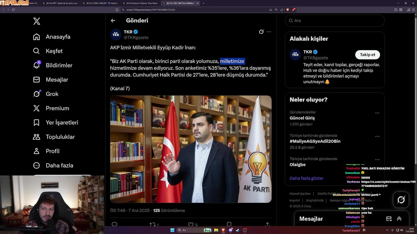Click the aykiricomtr link in chat overlay
This screenshot has height=234, width=417.
pos(388,184)
